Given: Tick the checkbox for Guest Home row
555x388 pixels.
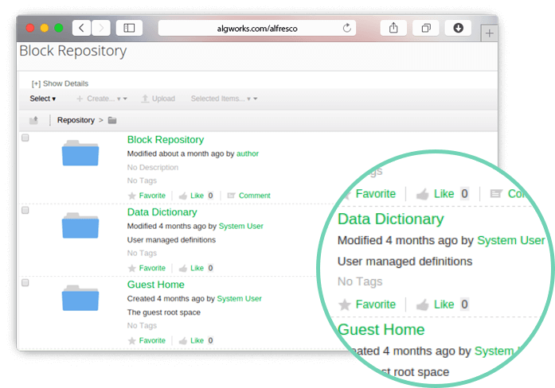Looking at the screenshot, I should click(25, 283).
